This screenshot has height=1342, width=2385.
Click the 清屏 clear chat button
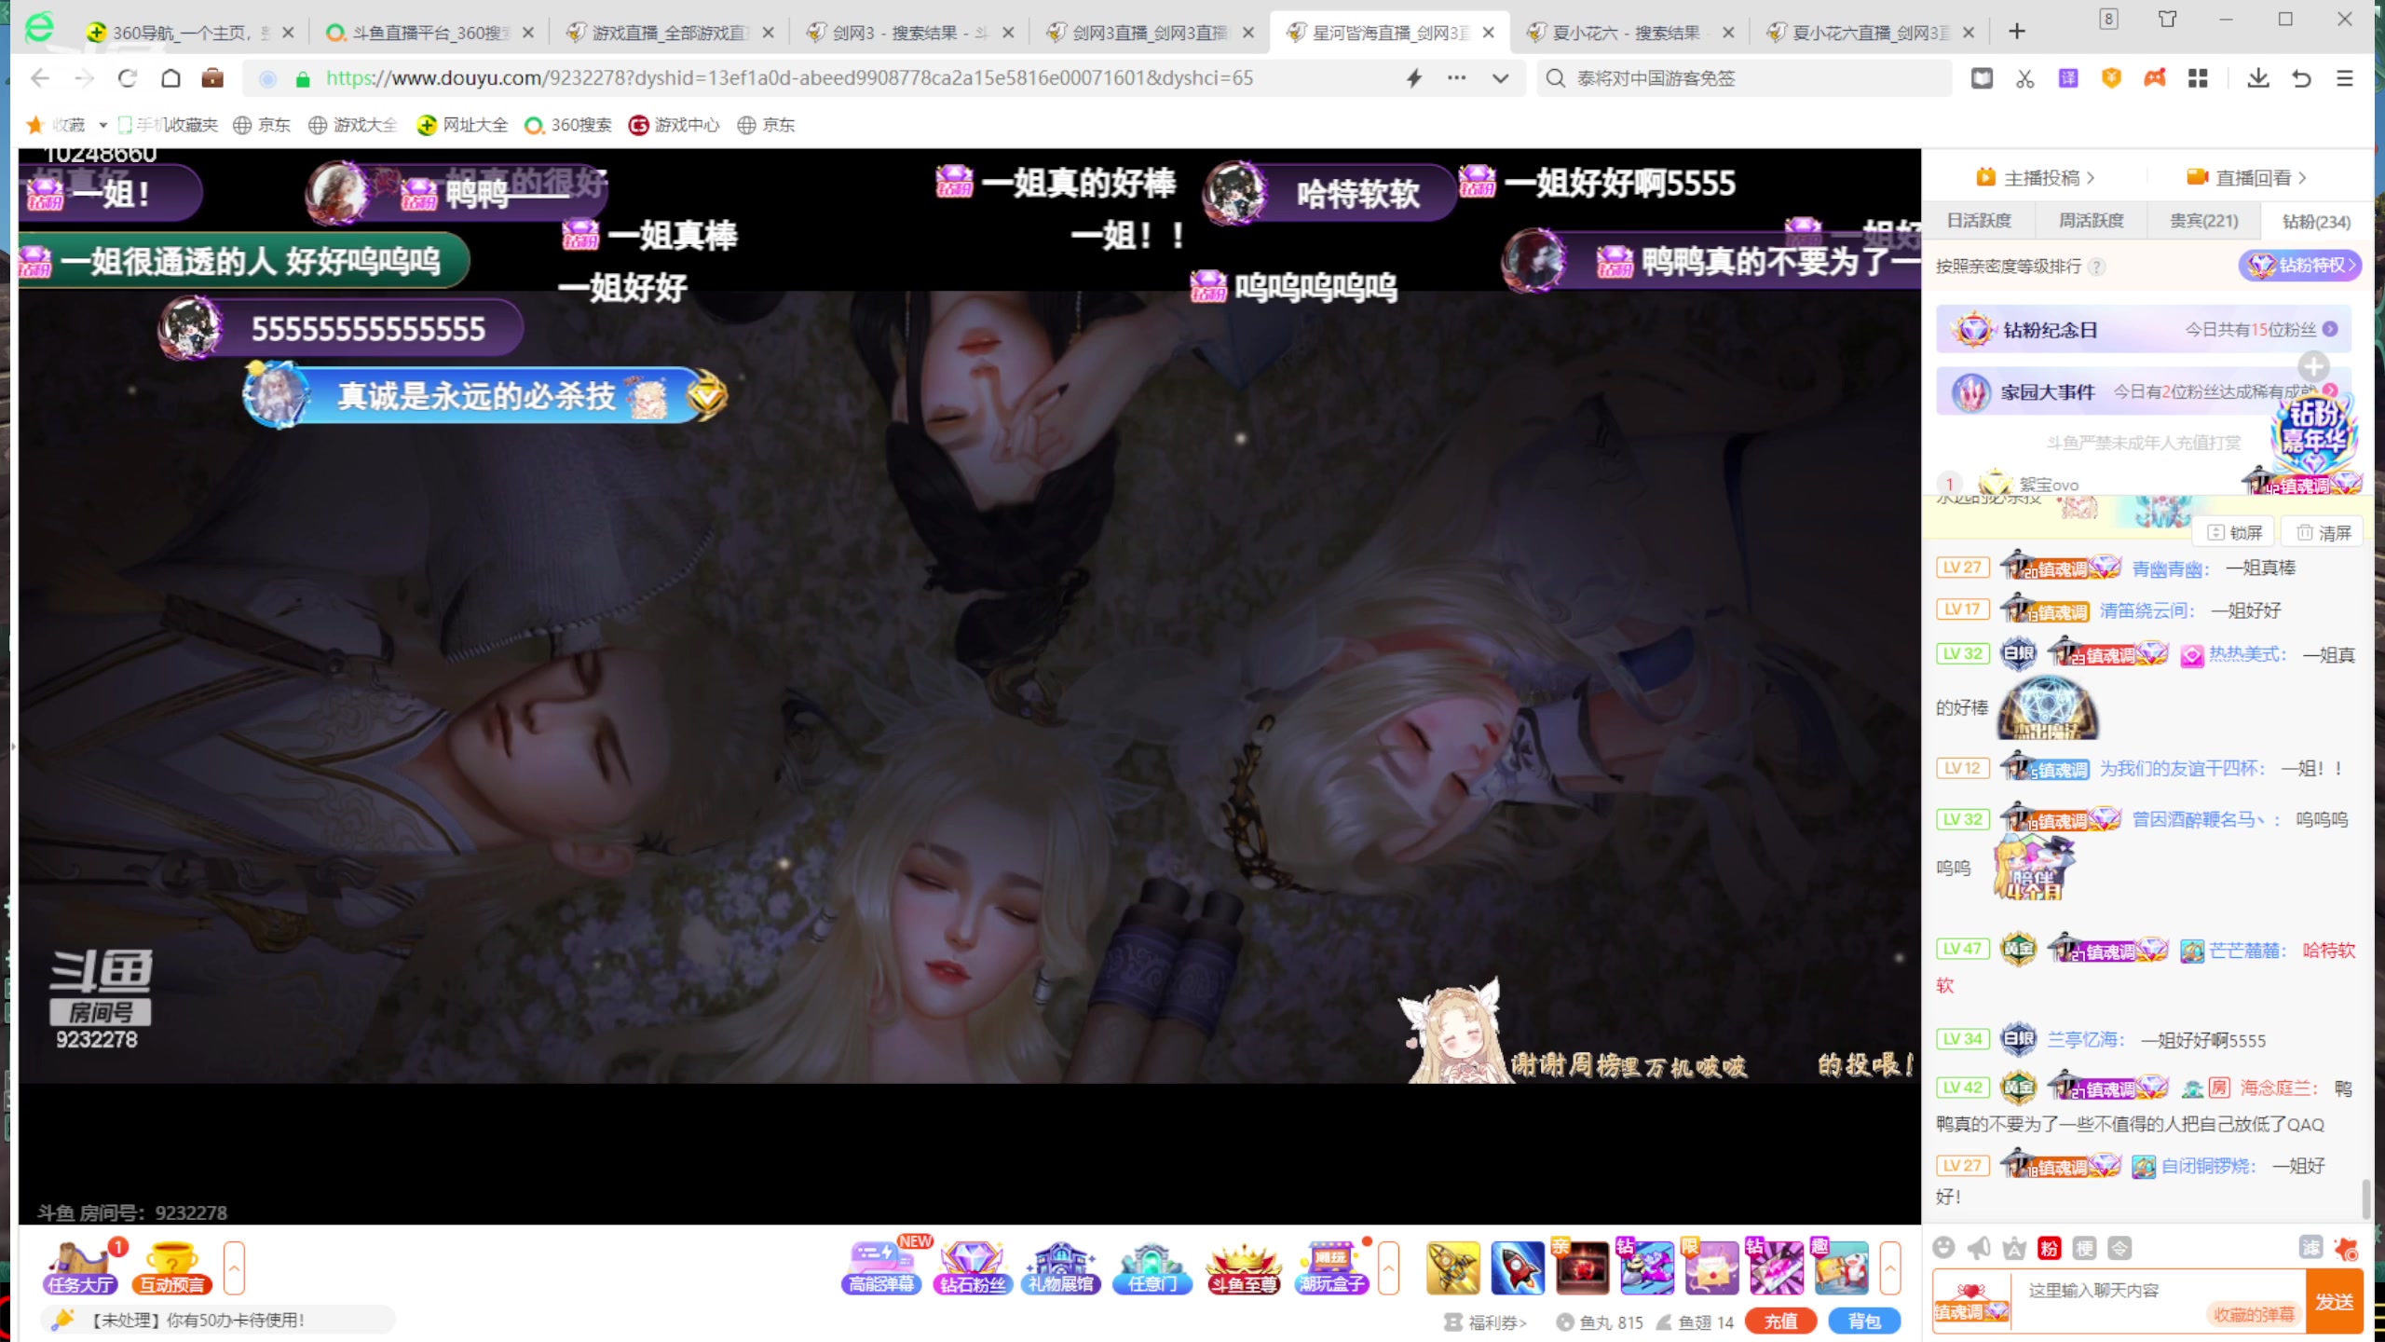click(2324, 532)
